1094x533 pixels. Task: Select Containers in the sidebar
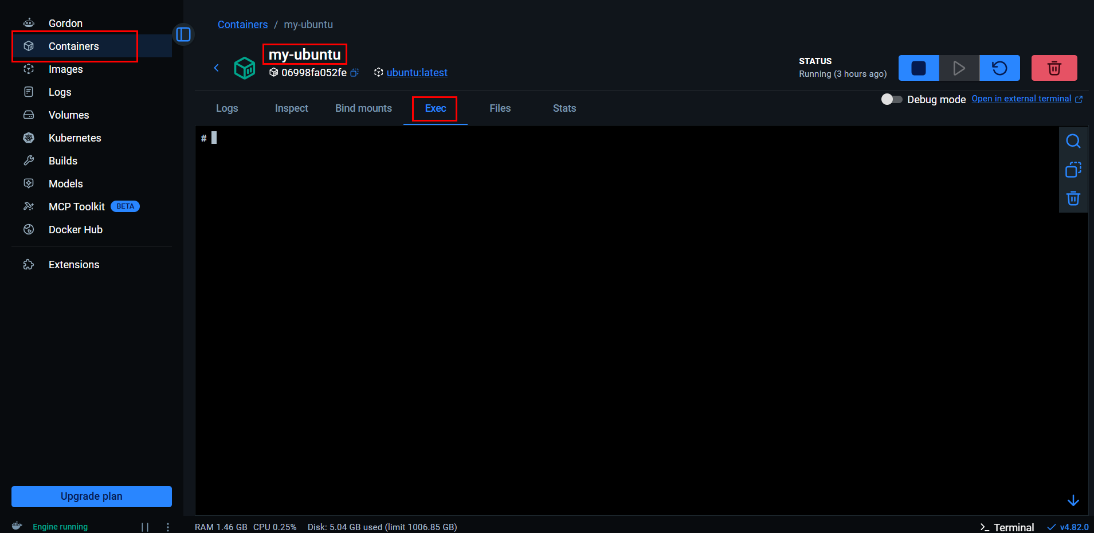point(92,46)
